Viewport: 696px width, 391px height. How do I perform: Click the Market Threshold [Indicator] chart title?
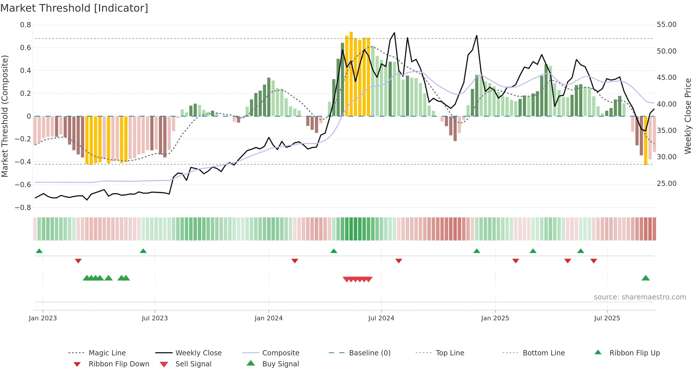[74, 8]
